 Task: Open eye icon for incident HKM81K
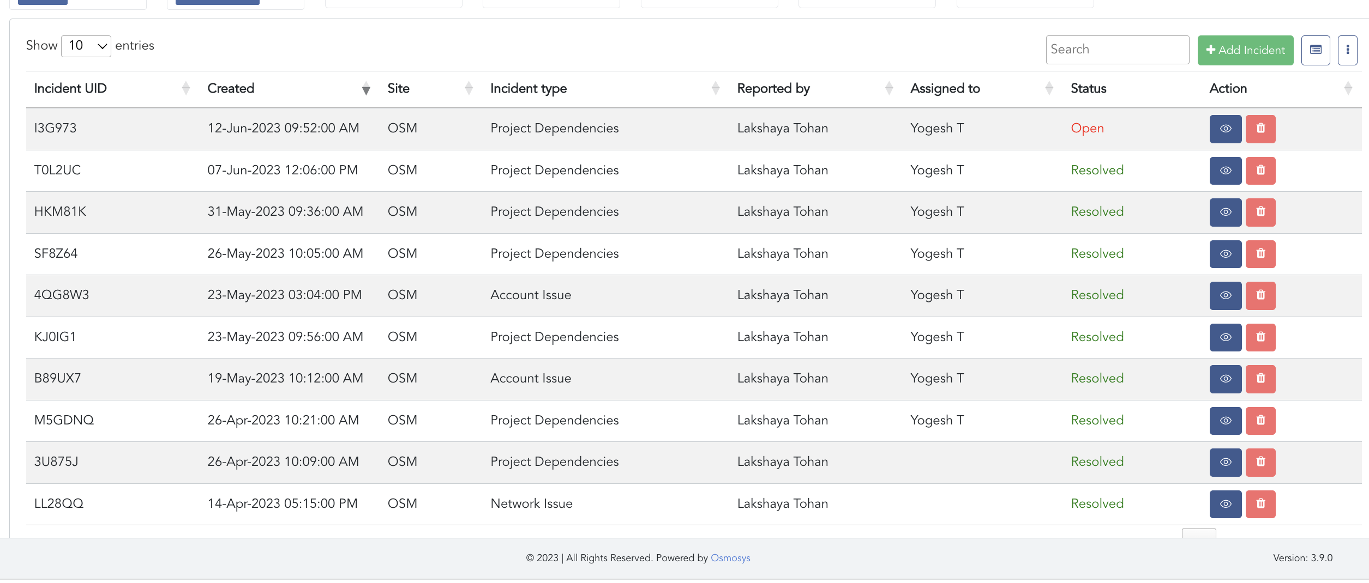pos(1225,212)
